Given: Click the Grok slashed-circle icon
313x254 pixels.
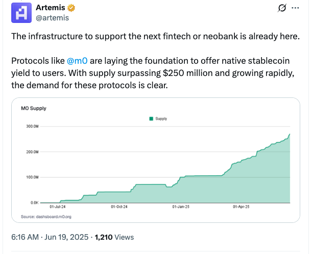Looking at the screenshot, I should pyautogui.click(x=280, y=9).
